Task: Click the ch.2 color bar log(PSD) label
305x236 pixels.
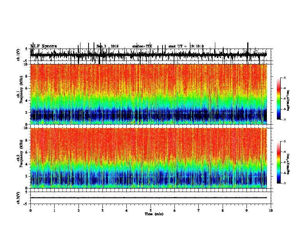Action: (288, 164)
